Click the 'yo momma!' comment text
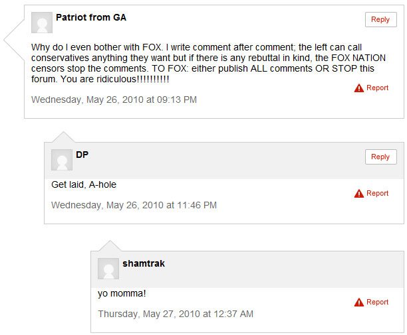 (x=122, y=294)
